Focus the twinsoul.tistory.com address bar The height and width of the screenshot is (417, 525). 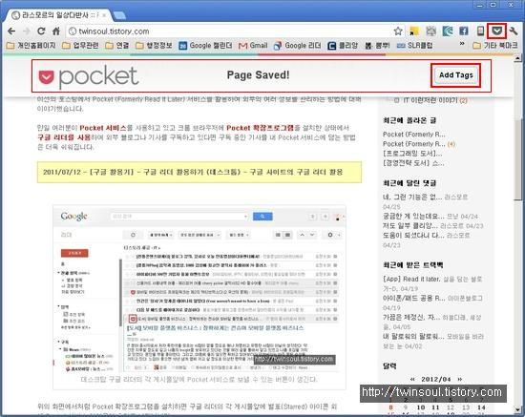point(231,31)
